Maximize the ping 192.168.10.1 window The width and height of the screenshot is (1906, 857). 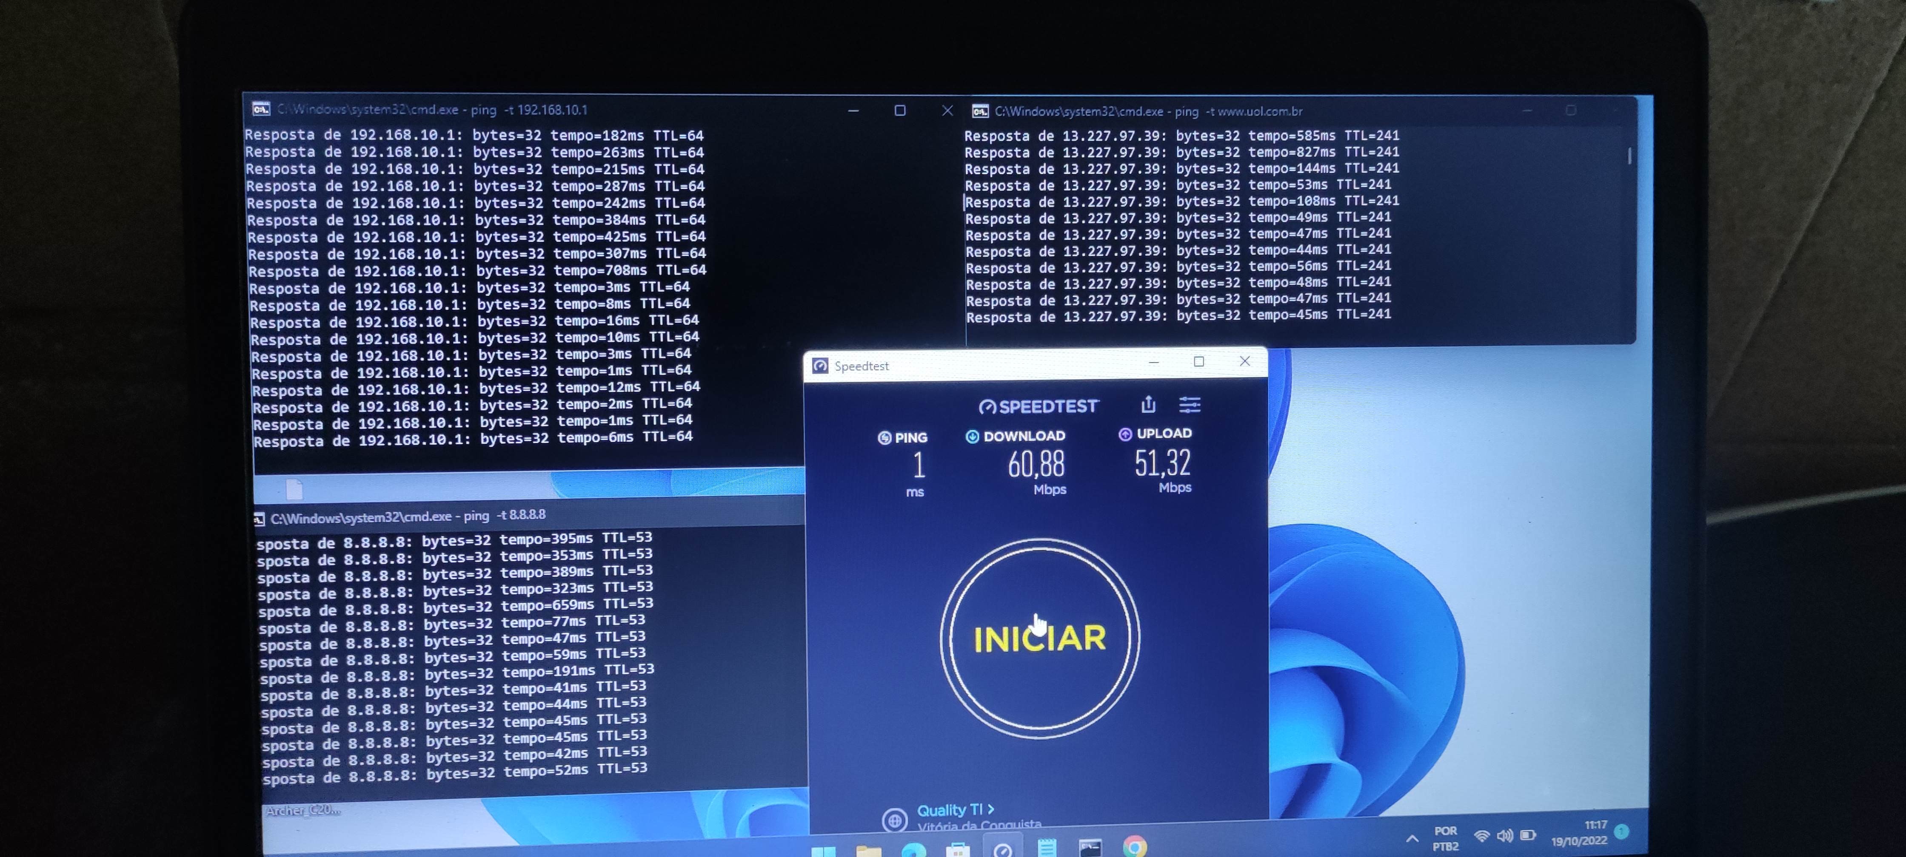tap(900, 111)
